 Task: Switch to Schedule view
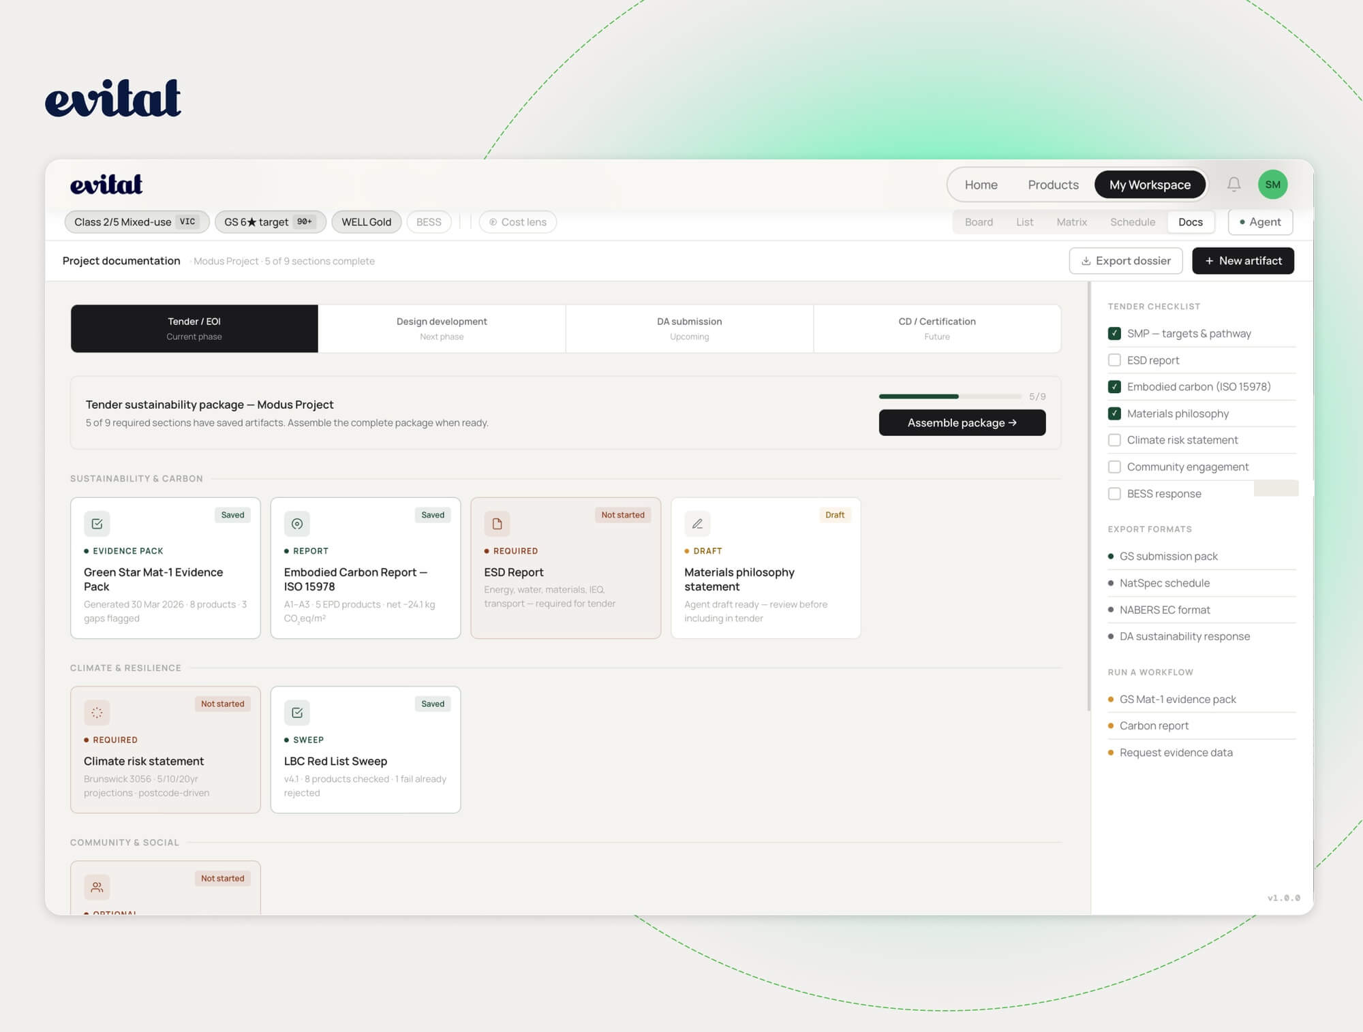tap(1133, 222)
